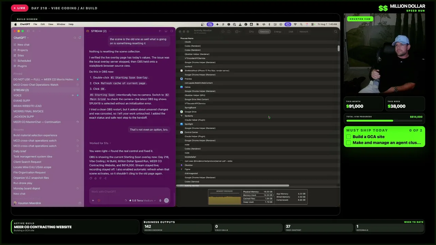Open the VOICE pinned chat
The width and height of the screenshot is (436, 245).
(x=47, y=95)
